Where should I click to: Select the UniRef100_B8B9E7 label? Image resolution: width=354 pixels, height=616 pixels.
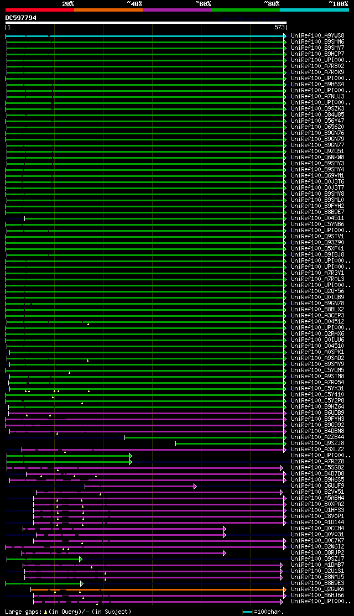[x=317, y=212]
